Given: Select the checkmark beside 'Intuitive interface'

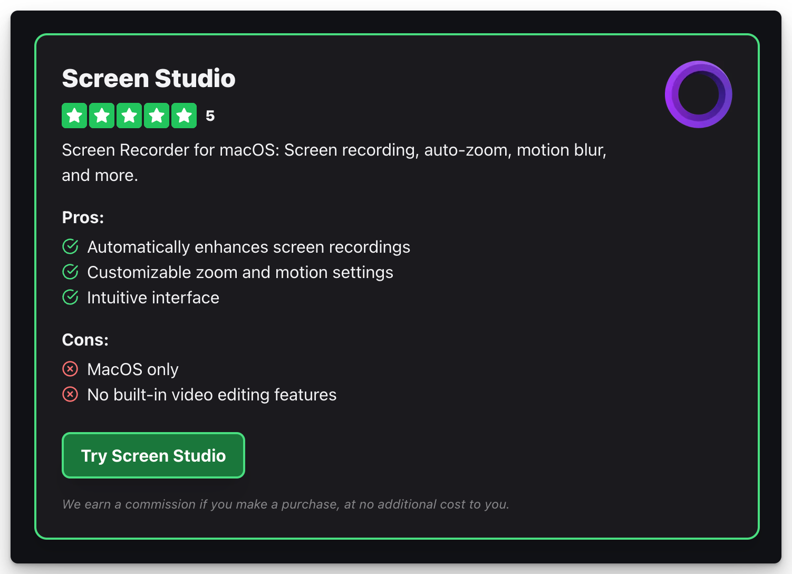Looking at the screenshot, I should pyautogui.click(x=70, y=296).
